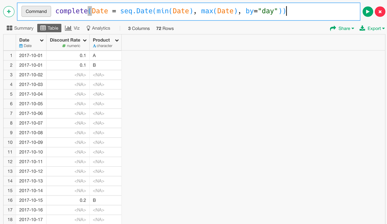Select date cell 2017-10-03

(31, 84)
